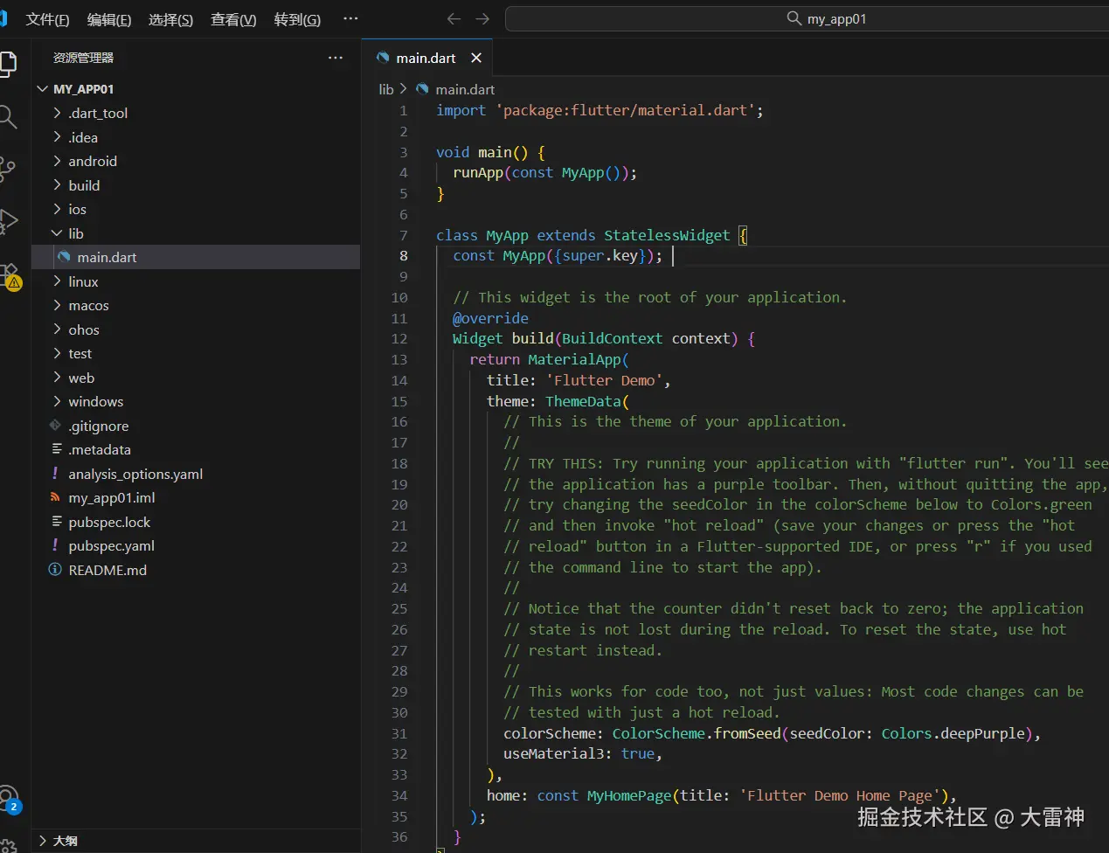Open the 查看(V) menu
Image resolution: width=1109 pixels, height=853 pixels.
point(233,19)
